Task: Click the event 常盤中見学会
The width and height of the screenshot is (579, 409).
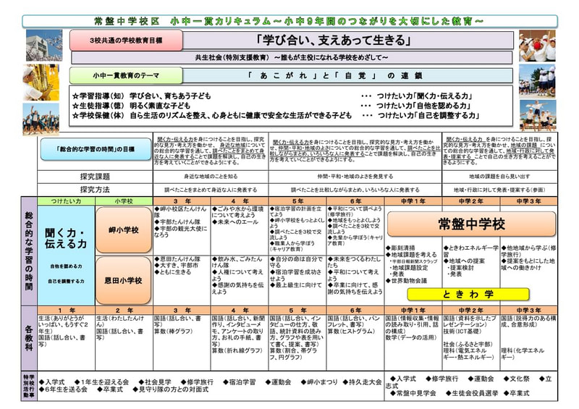Action: [x=413, y=394]
